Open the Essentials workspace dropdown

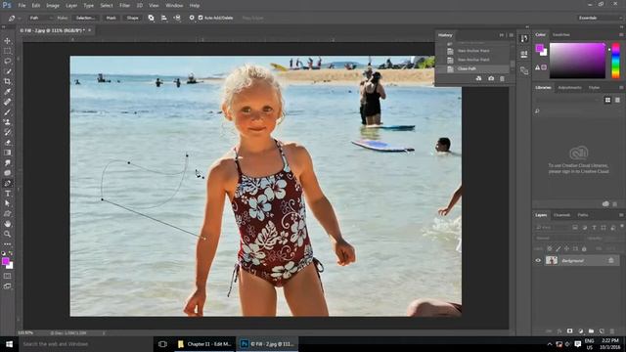click(600, 18)
